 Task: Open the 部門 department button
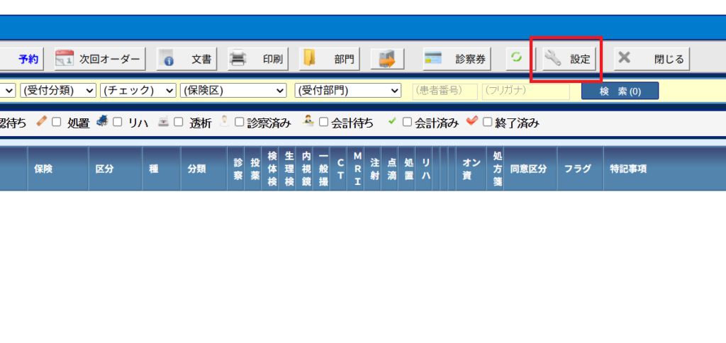(330, 60)
